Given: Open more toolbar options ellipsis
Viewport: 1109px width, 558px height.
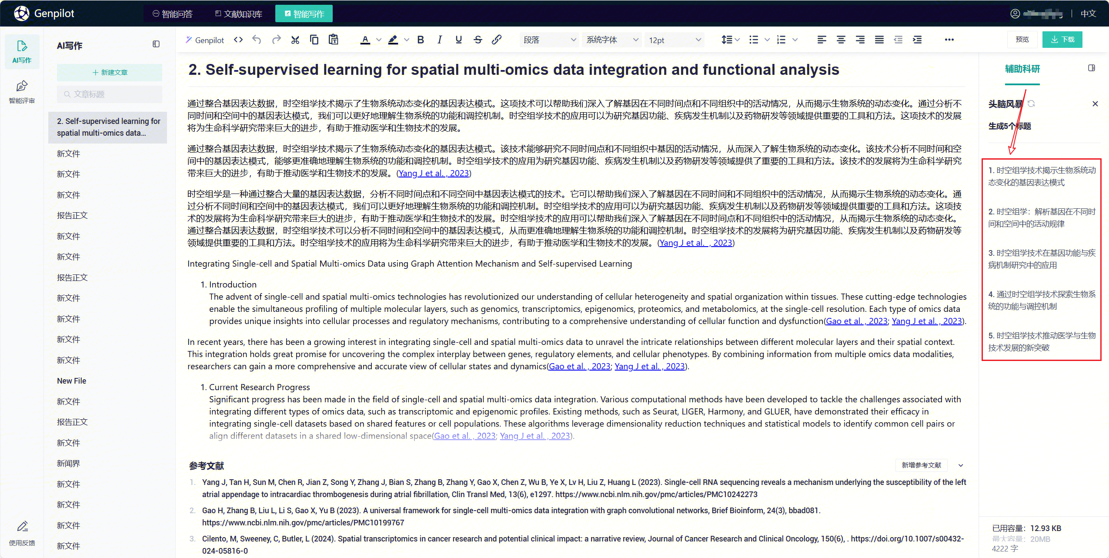Looking at the screenshot, I should [949, 40].
